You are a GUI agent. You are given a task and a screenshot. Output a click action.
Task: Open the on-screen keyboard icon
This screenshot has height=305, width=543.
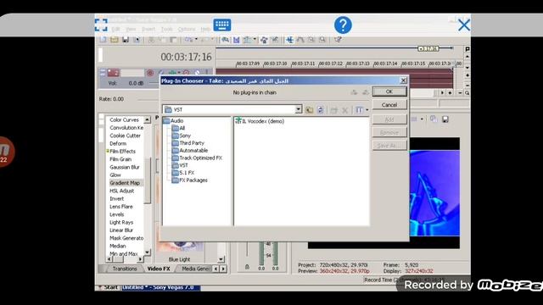222,25
